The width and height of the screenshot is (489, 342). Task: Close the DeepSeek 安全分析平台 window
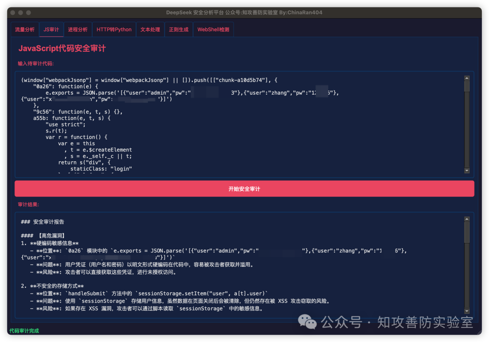pyautogui.click(x=13, y=13)
